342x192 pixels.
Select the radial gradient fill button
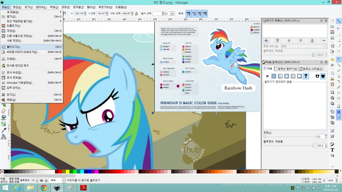click(x=286, y=76)
